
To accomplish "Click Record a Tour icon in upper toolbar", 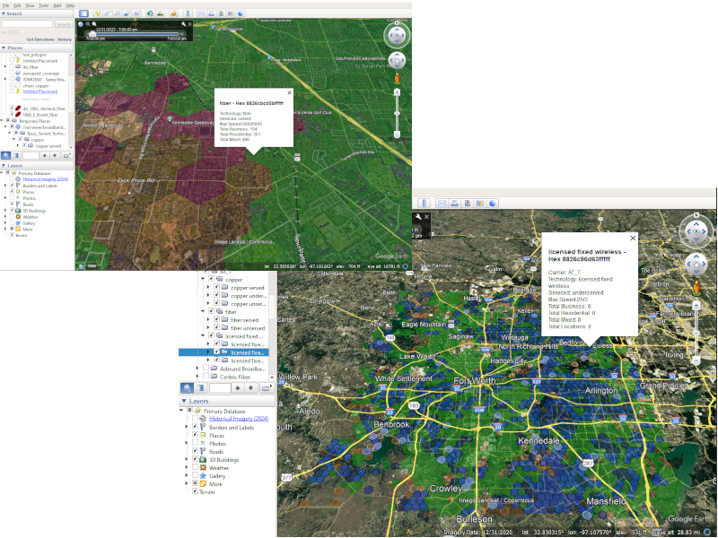I will (136, 13).
